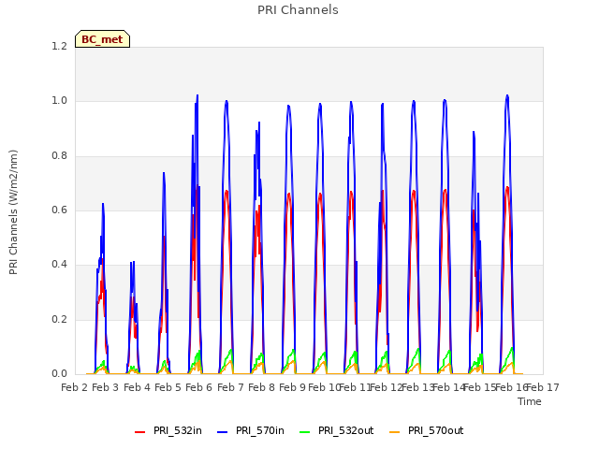
Task: Click the 0.4 y-axis tick label
Action: point(60,265)
